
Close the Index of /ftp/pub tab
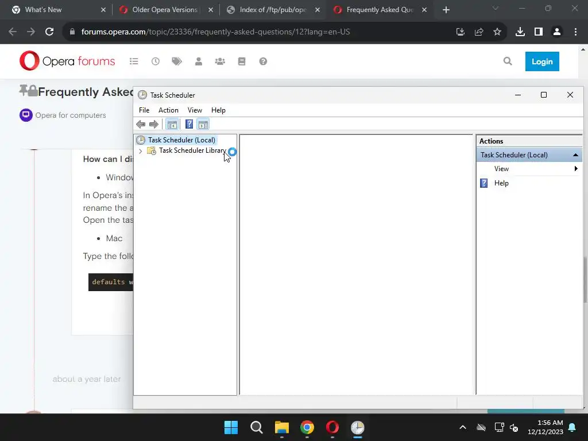[x=318, y=10]
